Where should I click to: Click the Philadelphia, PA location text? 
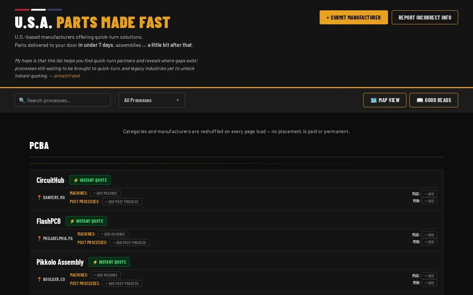[x=58, y=239]
